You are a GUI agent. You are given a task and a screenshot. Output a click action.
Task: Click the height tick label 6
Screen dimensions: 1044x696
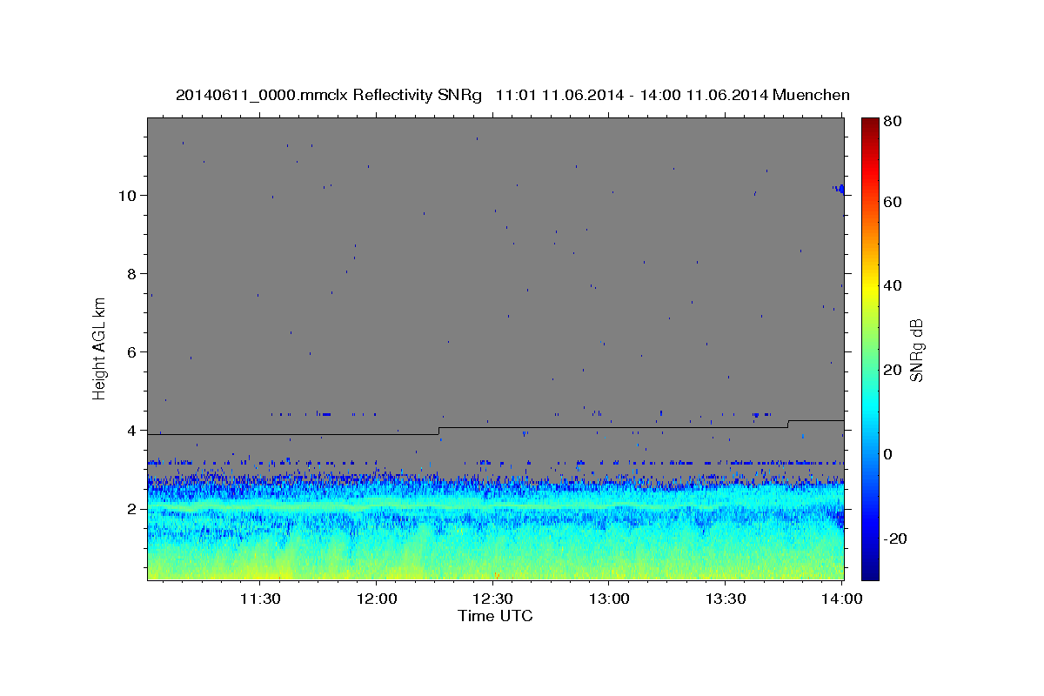pos(130,351)
